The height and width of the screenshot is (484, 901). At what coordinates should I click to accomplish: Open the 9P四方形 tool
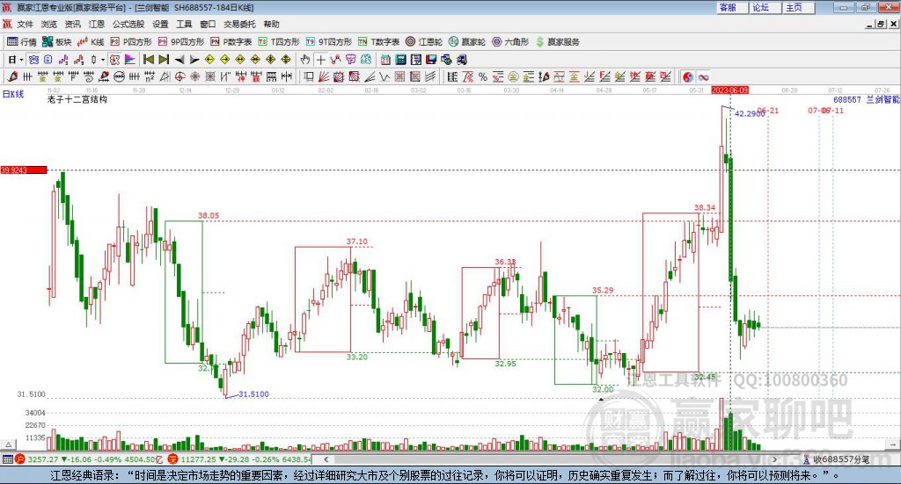tap(181, 42)
